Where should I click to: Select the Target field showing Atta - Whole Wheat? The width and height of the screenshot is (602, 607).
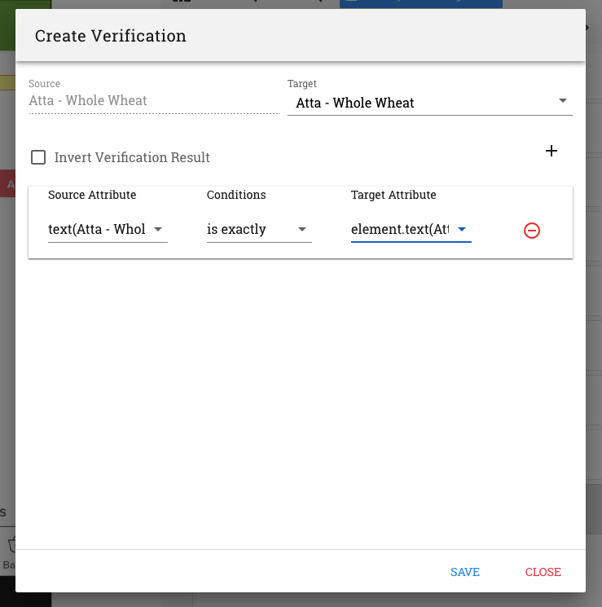tap(430, 103)
